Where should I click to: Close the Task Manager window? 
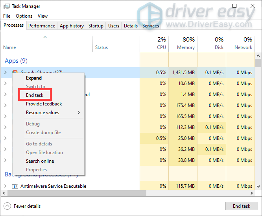pyautogui.click(x=253, y=6)
